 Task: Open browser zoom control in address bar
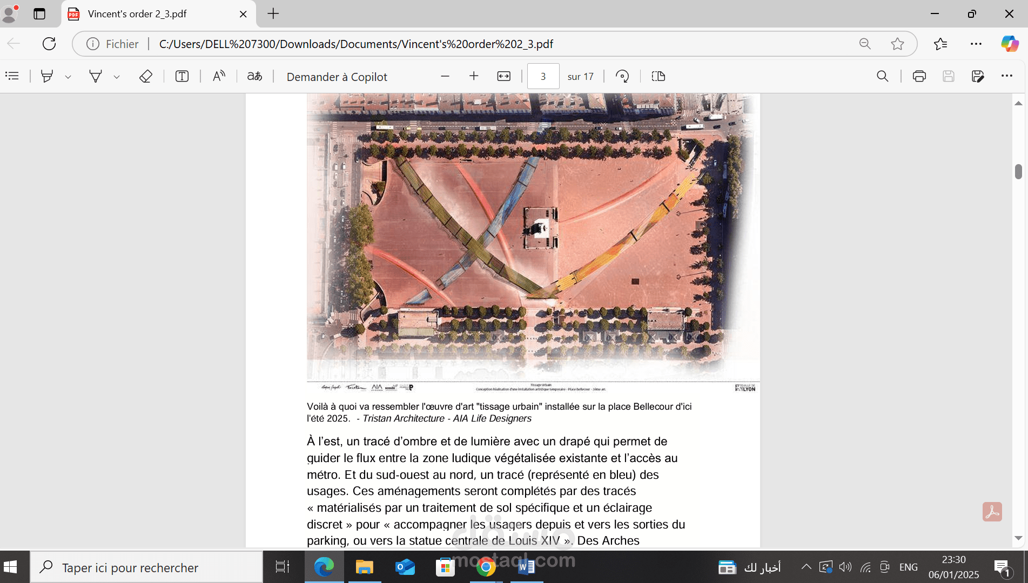865,44
